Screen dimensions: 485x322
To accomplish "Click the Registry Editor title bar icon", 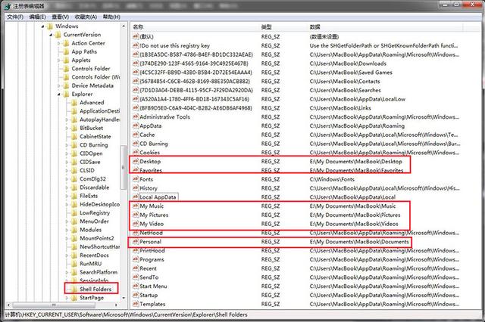I will tap(8, 6).
